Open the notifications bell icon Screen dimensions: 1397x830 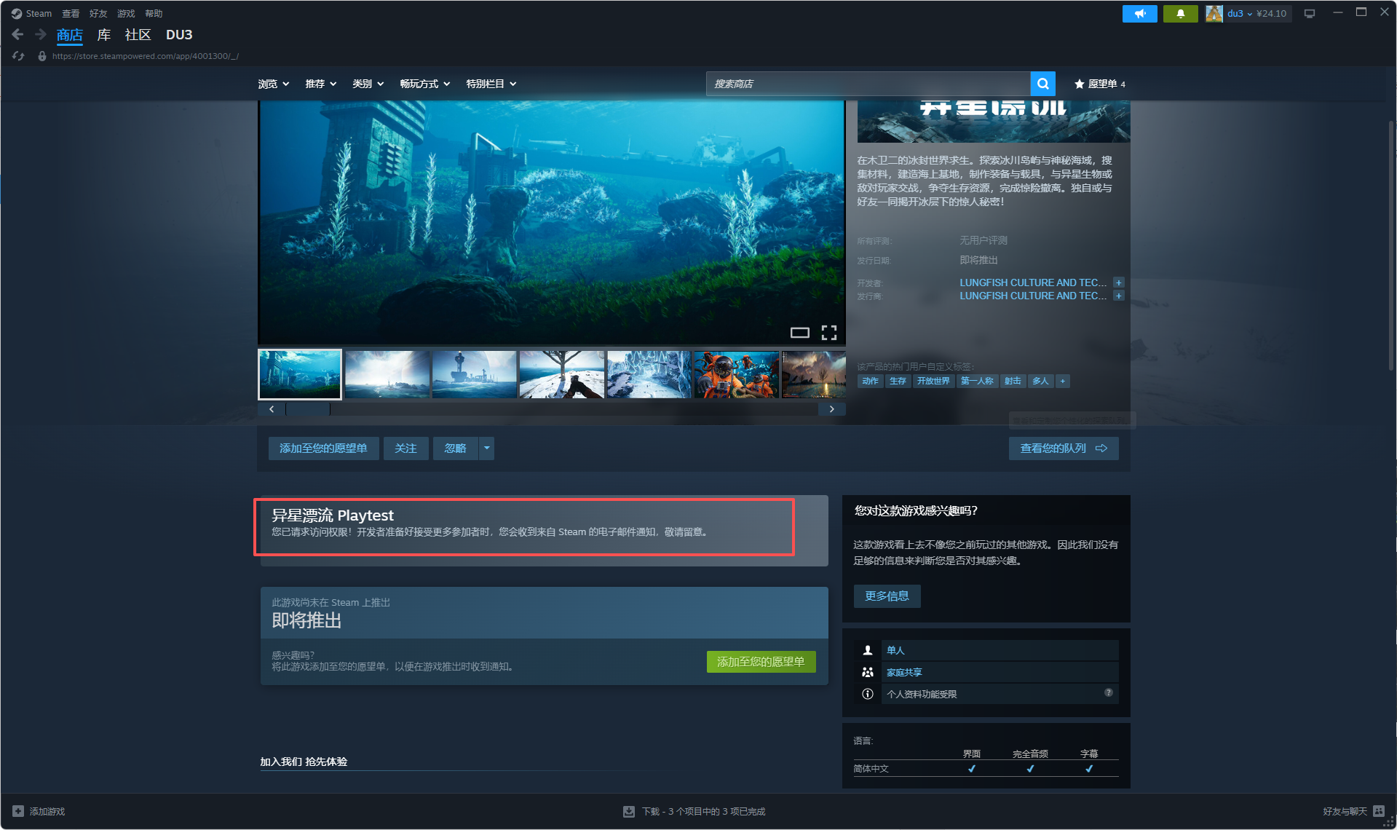point(1180,13)
